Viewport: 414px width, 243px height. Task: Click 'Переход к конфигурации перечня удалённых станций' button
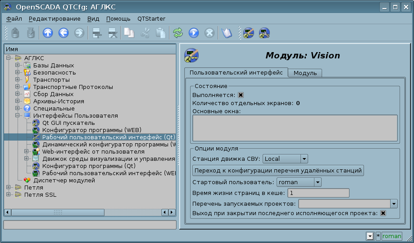pos(278,171)
